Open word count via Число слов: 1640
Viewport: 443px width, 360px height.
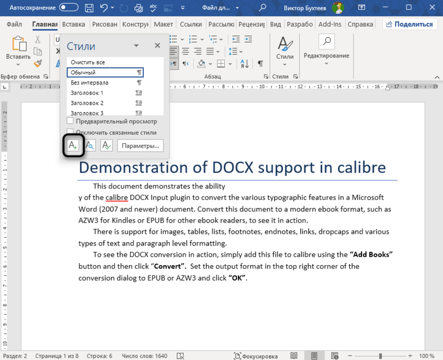coord(144,356)
